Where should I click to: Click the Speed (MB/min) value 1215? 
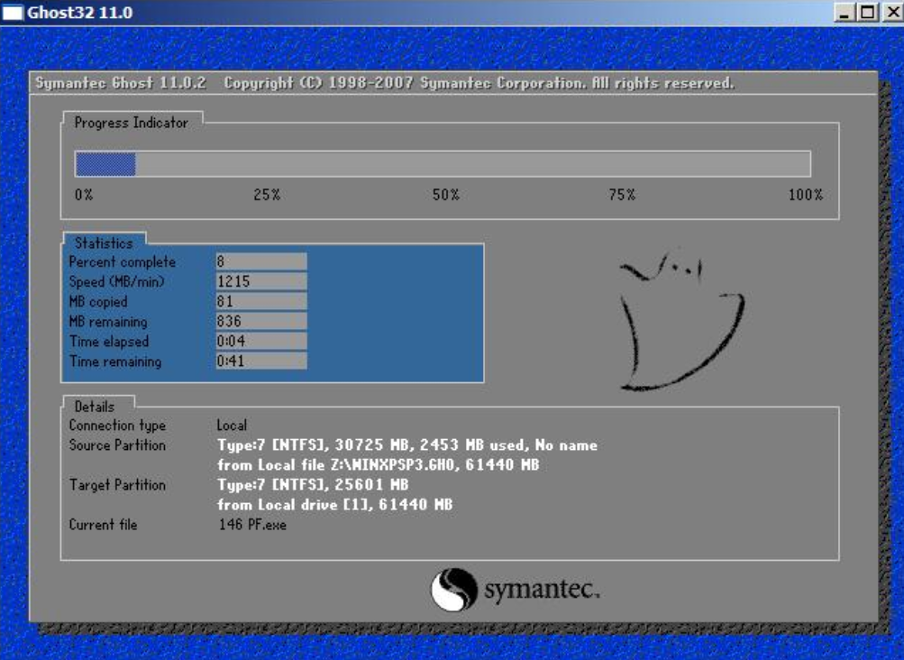tap(260, 281)
